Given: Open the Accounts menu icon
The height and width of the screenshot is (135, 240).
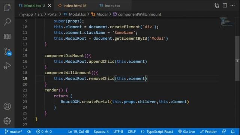Looking at the screenshot, I should point(7,106).
